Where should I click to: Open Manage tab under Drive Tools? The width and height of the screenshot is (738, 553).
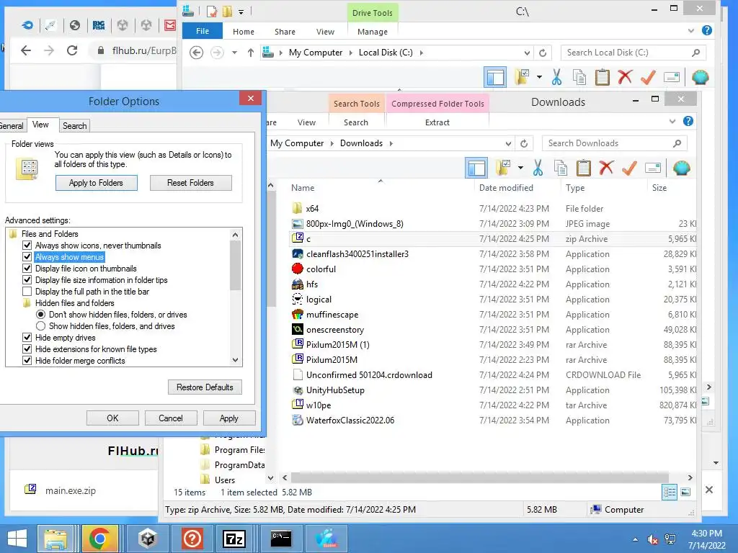click(x=373, y=32)
